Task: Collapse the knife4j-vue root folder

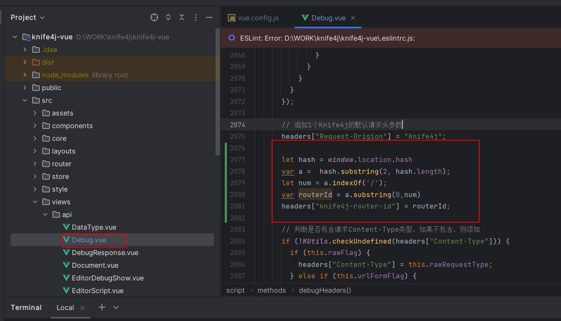Action: click(15, 37)
